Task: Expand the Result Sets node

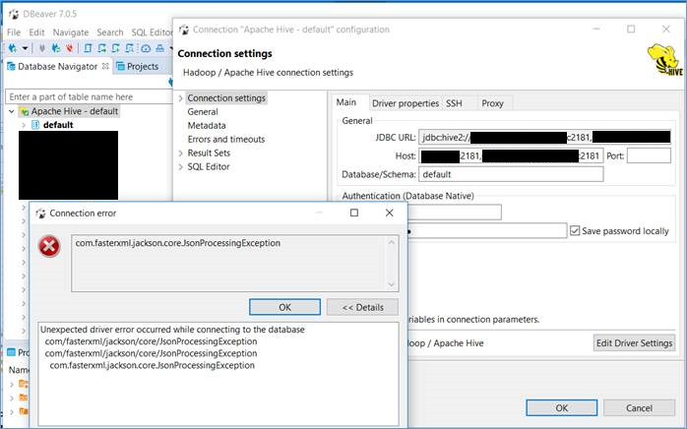Action: (x=180, y=153)
